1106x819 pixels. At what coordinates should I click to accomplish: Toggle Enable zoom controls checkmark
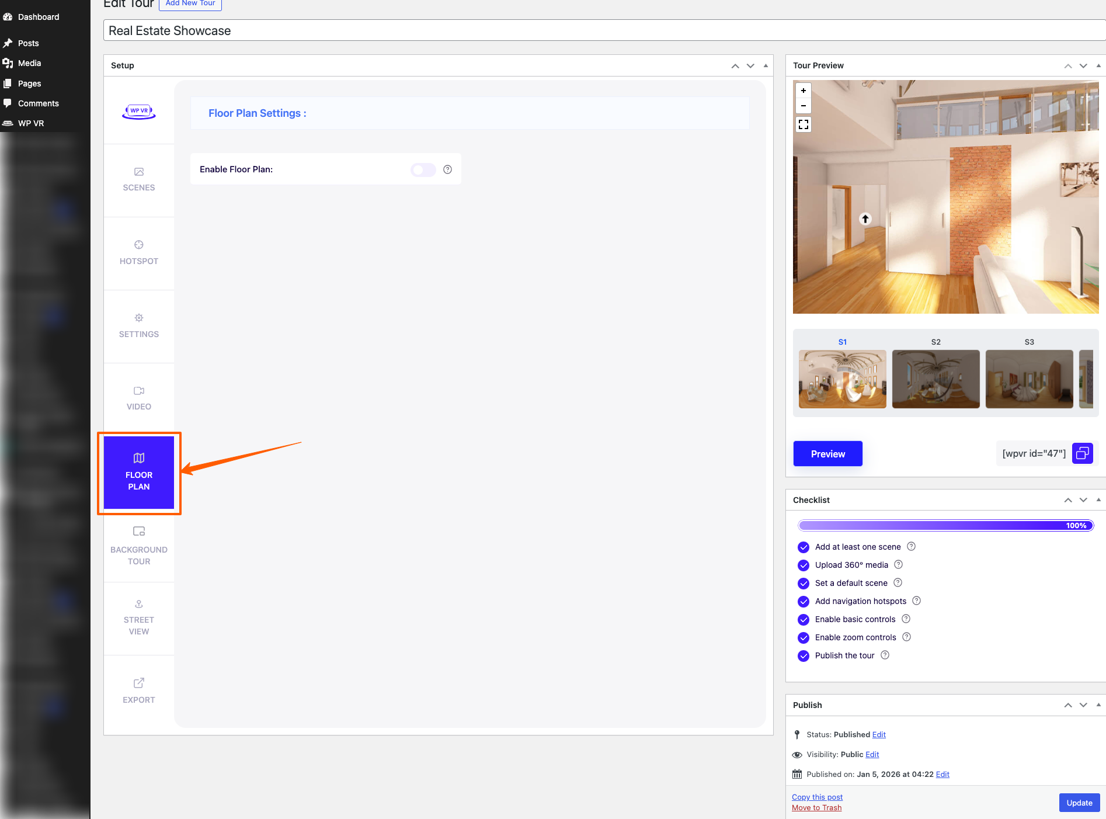coord(804,638)
